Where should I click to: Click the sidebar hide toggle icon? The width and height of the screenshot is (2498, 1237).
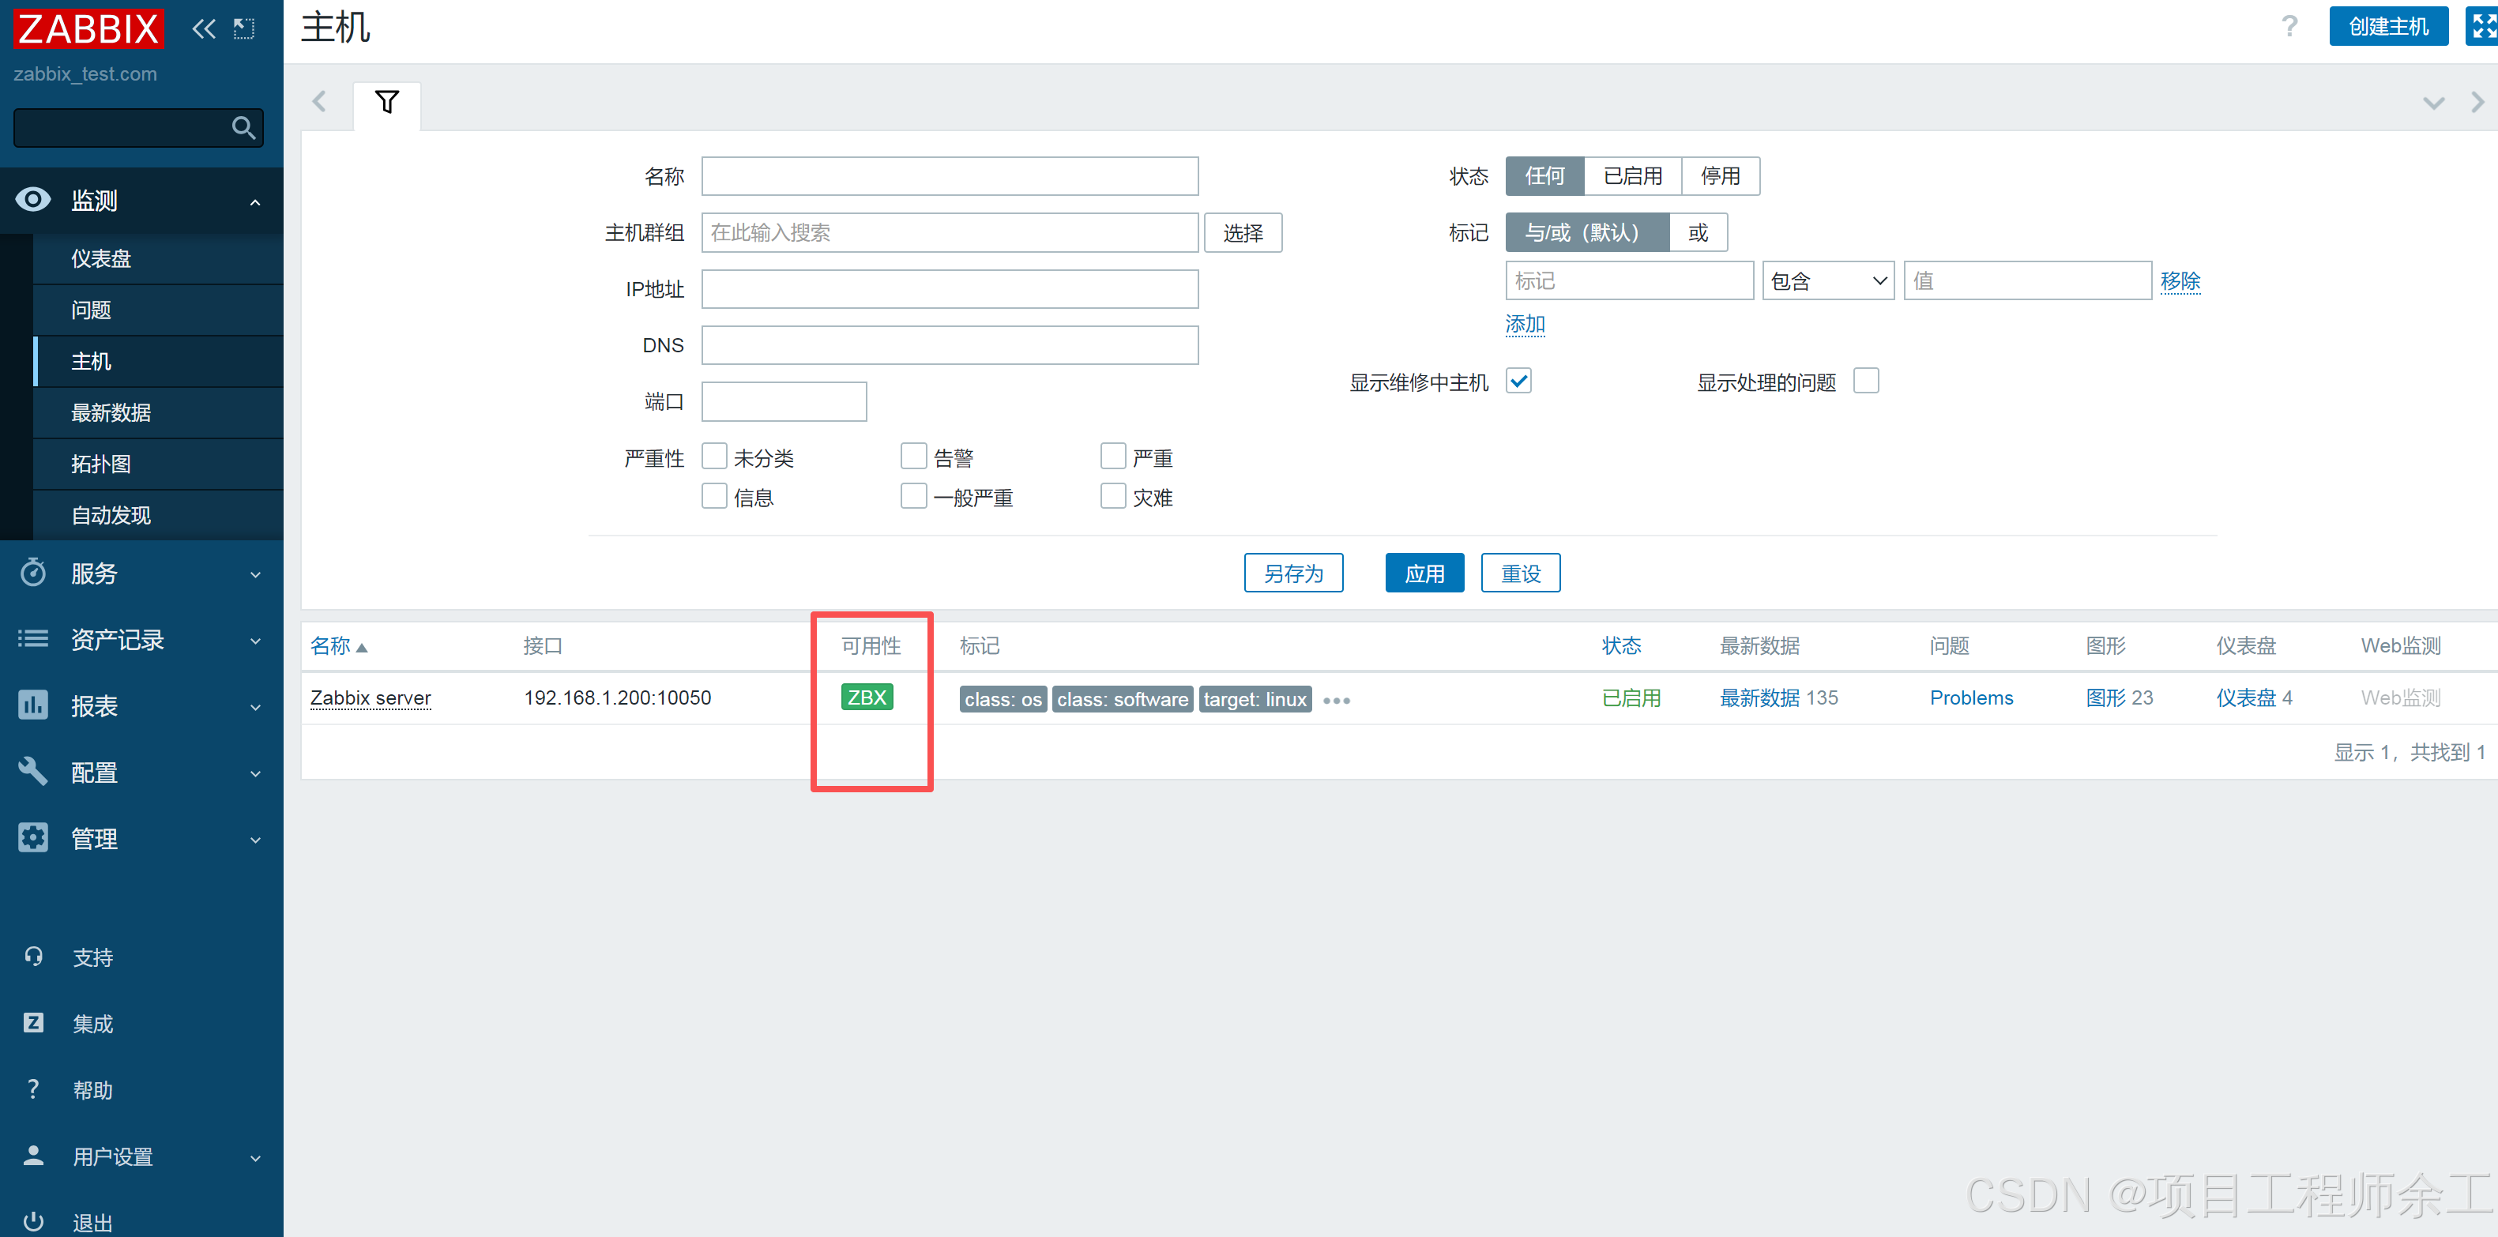click(x=244, y=29)
